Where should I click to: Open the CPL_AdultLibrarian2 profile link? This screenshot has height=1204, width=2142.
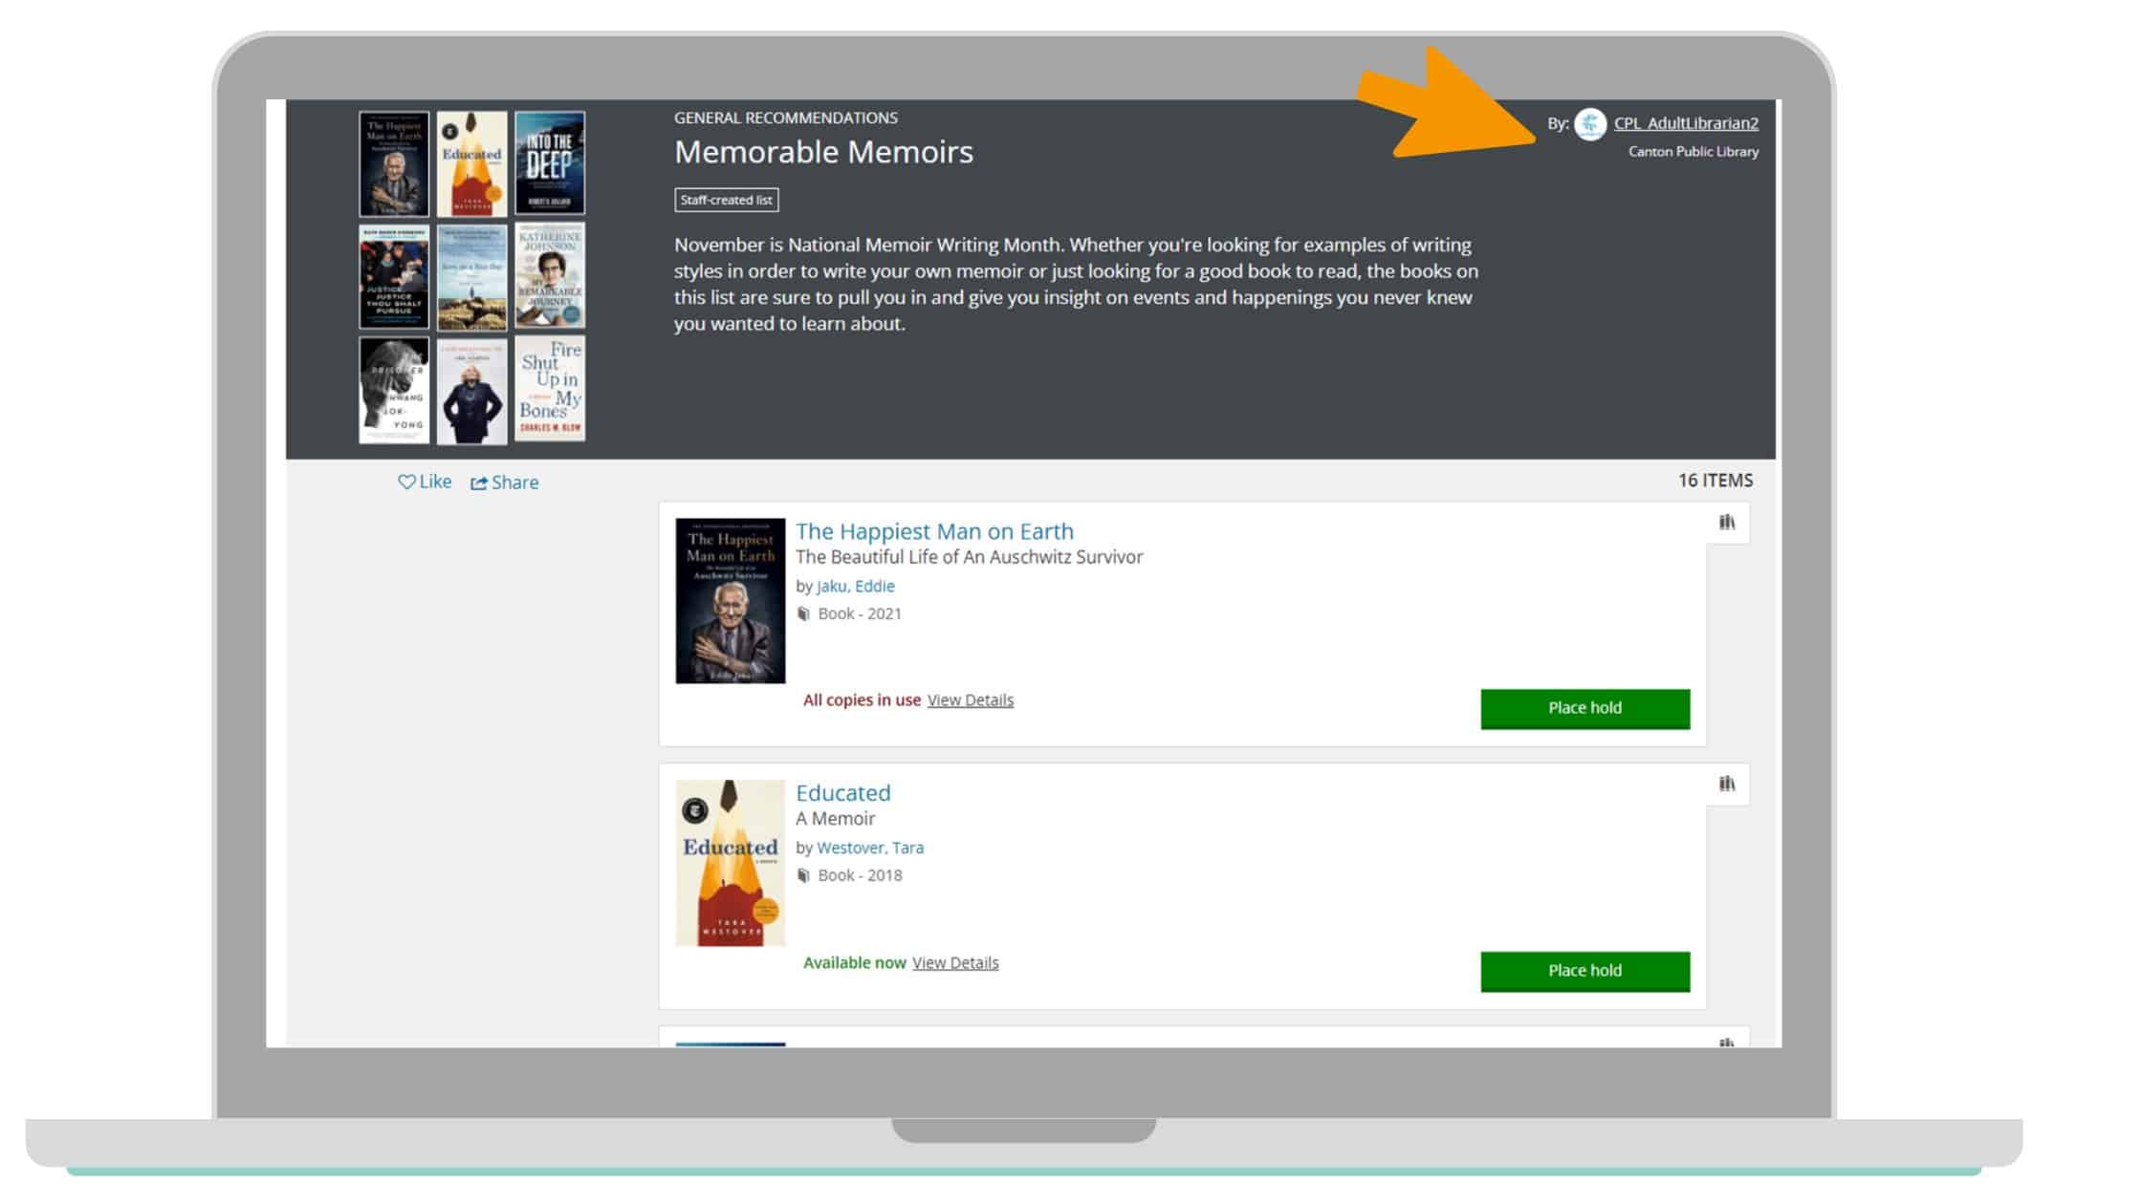(x=1686, y=123)
